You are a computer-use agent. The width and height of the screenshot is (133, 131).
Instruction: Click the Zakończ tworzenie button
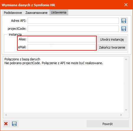[x=112, y=47]
